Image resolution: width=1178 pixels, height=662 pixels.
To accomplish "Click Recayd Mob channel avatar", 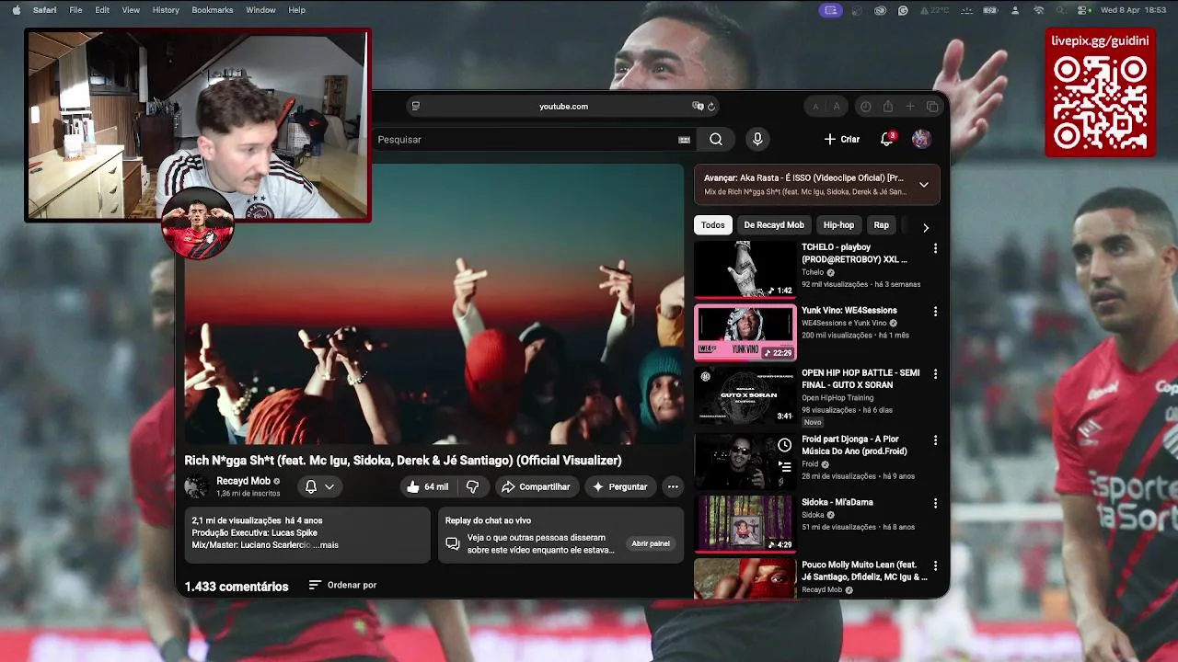I will (196, 486).
